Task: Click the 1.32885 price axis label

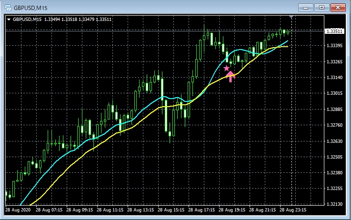Action: [335, 110]
